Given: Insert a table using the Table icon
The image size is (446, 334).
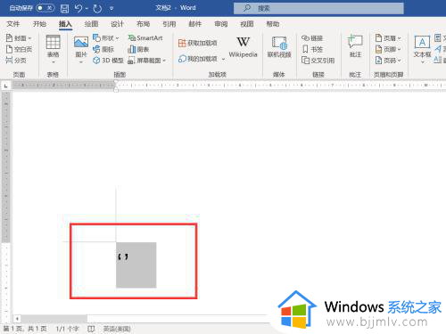Looking at the screenshot, I should point(54,42).
